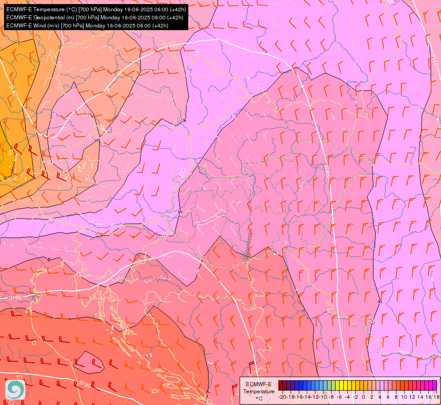Click the 3140 contour label in the map center
The height and width of the screenshot is (405, 441).
pyautogui.click(x=327, y=171)
